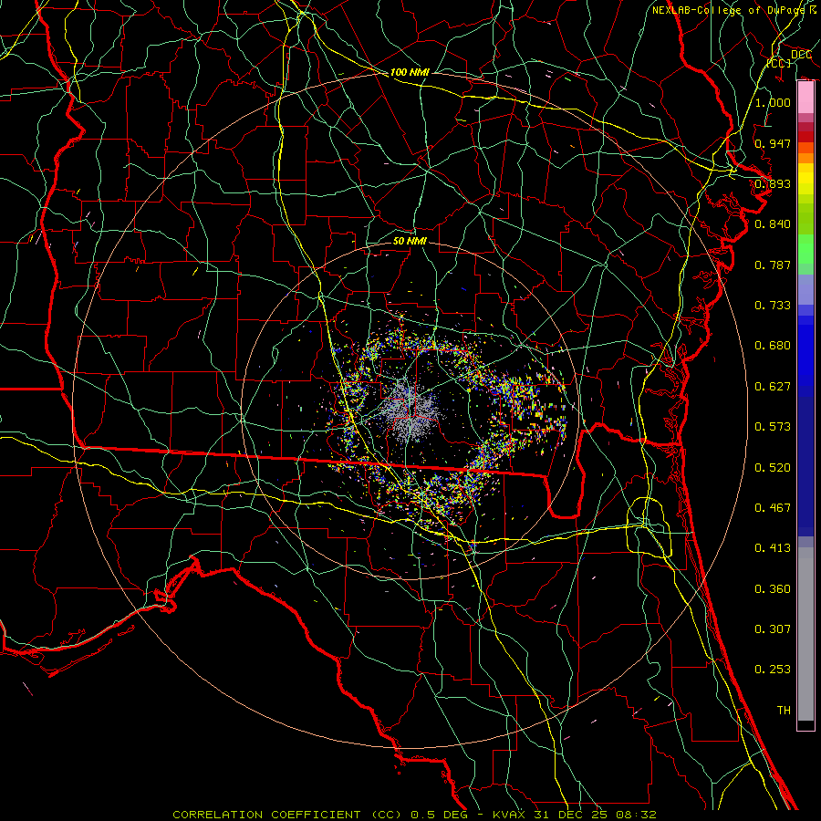
Task: Click the 100 NMI range ring label
Action: click(x=409, y=72)
